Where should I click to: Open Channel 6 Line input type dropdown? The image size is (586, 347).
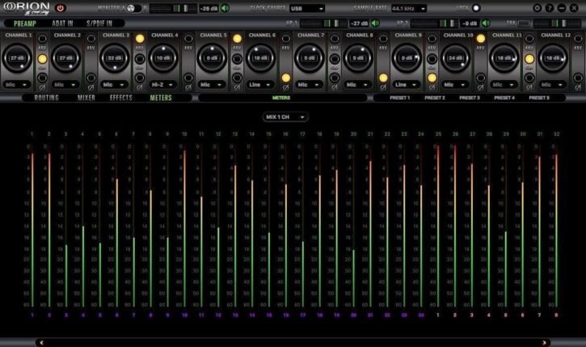260,85
